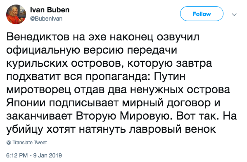Select the Translate Tweet link

click(x=30, y=143)
